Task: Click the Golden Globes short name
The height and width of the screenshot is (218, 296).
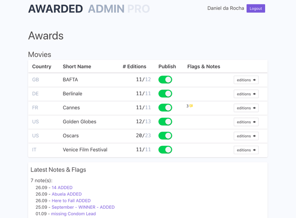Action: 79,122
